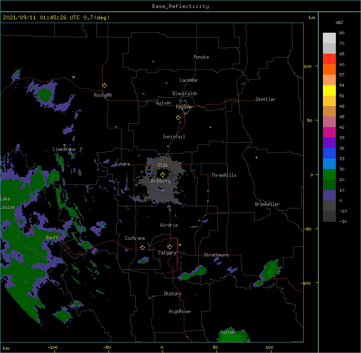Click the Stettler city label
Viewport: 361px width, 353px height.
coord(266,99)
